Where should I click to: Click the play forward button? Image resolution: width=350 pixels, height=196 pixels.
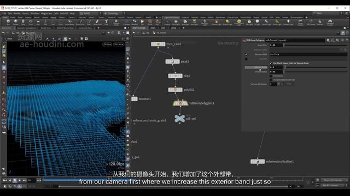click(x=20, y=180)
